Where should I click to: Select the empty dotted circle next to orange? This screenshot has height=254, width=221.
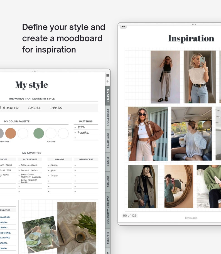click(23, 133)
